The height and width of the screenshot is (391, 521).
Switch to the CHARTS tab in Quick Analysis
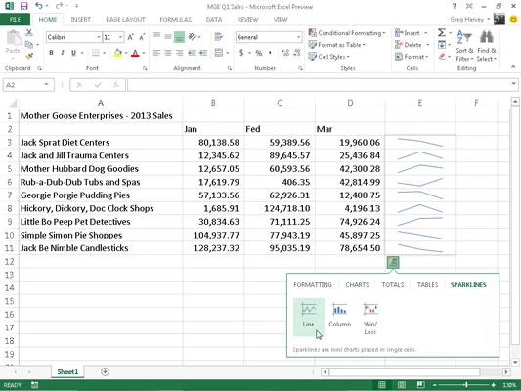pos(357,285)
